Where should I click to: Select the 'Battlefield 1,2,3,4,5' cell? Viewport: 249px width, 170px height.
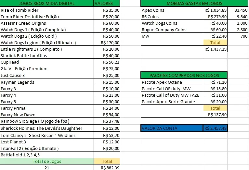47,155
